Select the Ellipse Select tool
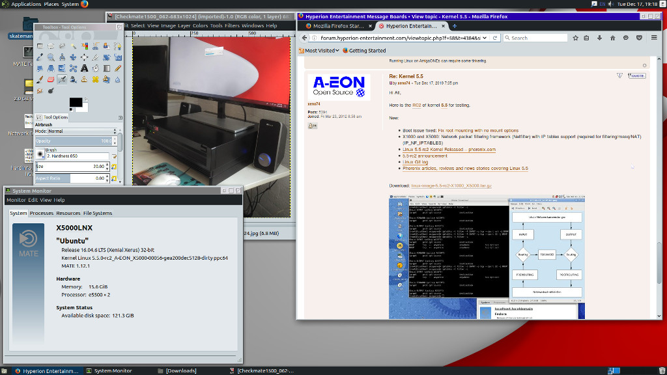 coord(51,46)
